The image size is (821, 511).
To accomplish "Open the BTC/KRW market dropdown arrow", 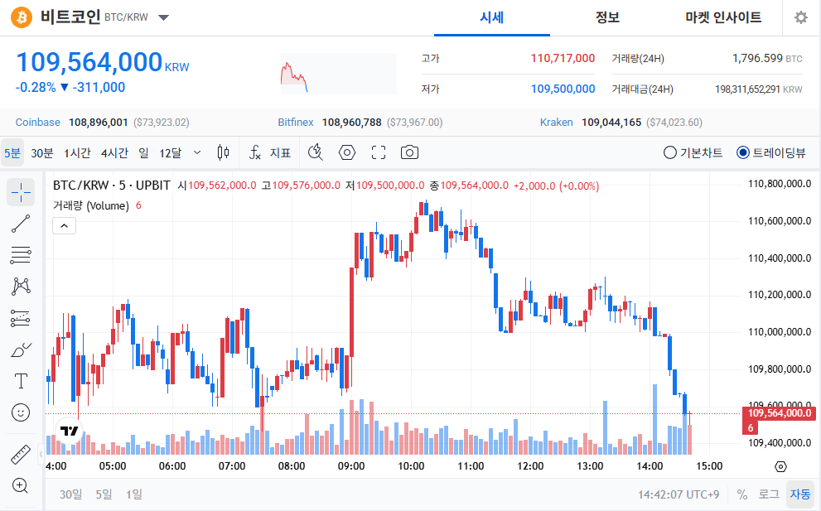I will click(x=163, y=17).
